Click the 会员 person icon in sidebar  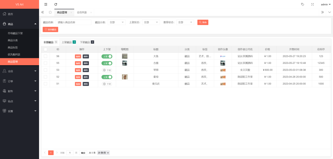[x=4, y=71]
